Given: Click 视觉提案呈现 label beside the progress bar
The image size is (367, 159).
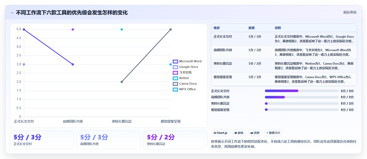Looking at the screenshot, I should click(x=220, y=110).
